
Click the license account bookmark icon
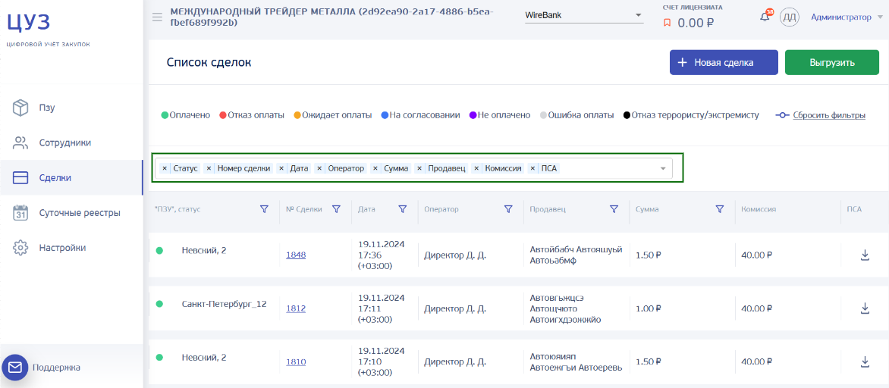[668, 23]
